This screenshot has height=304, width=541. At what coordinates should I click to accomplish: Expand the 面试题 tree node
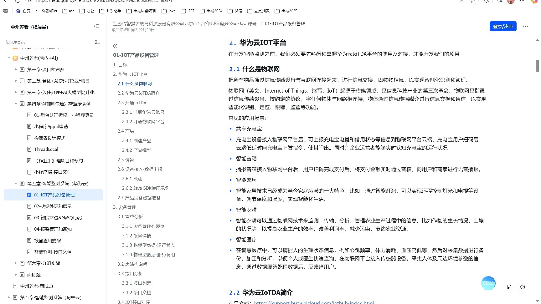(x=16, y=275)
